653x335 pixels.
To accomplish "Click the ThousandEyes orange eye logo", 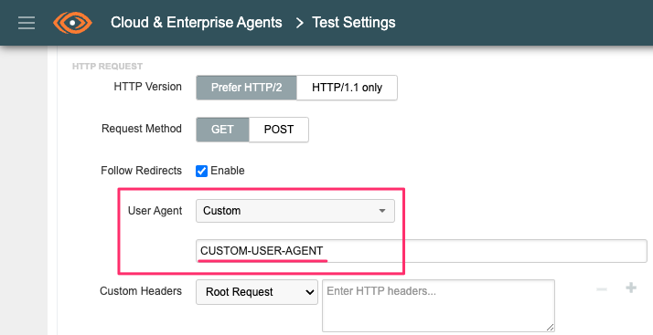I will click(72, 23).
